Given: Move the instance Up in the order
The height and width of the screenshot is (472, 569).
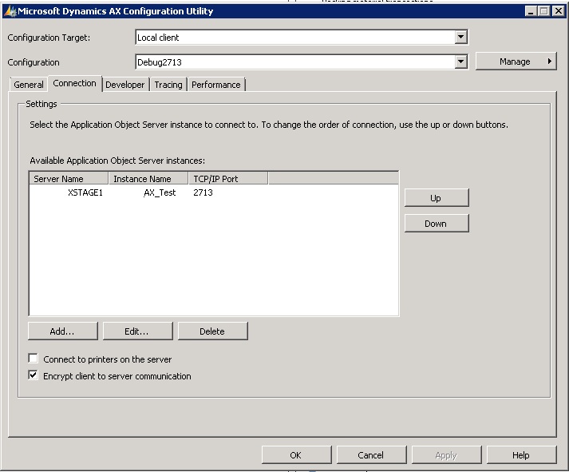Looking at the screenshot, I should pos(437,198).
